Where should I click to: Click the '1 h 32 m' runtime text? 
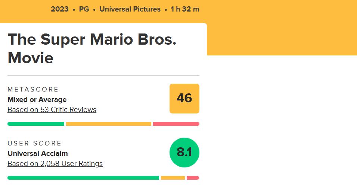[185, 9]
